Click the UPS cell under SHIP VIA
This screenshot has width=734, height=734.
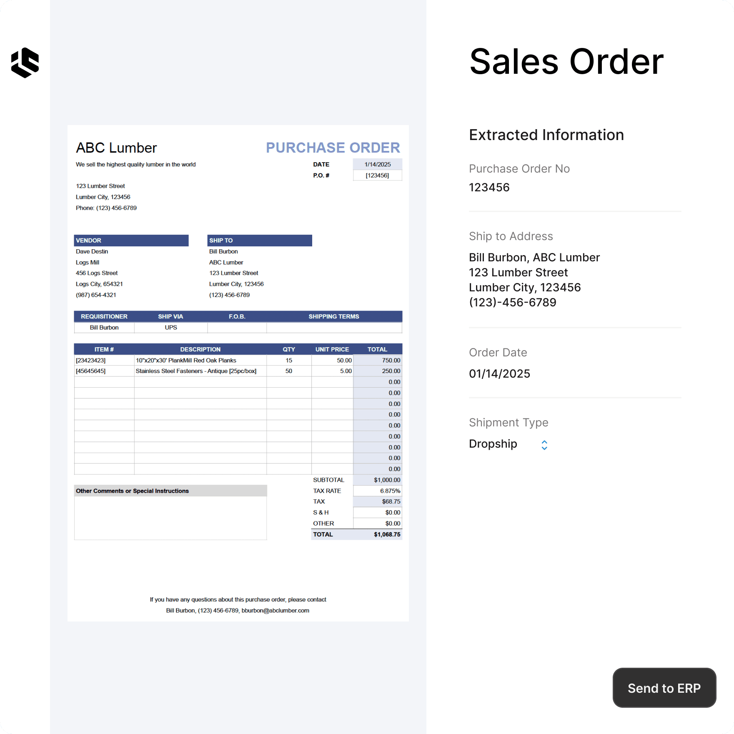pos(170,328)
